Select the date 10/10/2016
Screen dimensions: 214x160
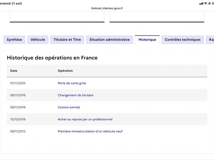pos(18,119)
